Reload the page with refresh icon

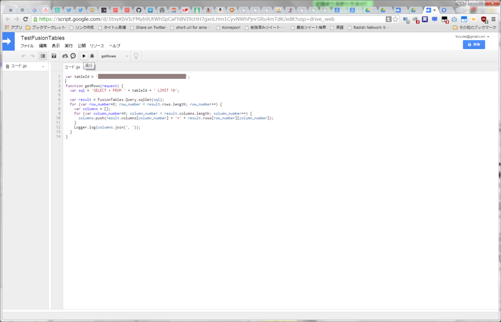(26, 19)
